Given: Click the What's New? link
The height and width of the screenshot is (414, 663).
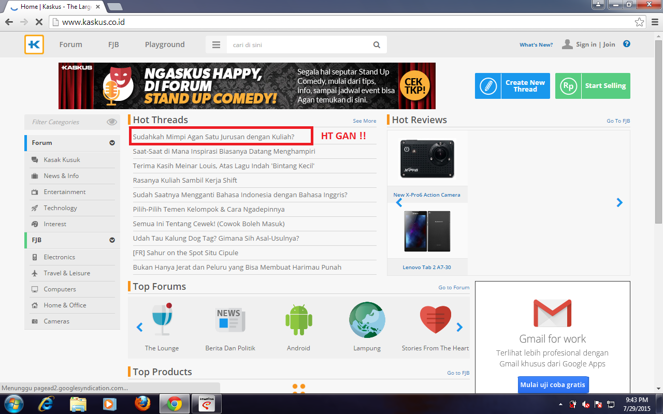Looking at the screenshot, I should 536,45.
